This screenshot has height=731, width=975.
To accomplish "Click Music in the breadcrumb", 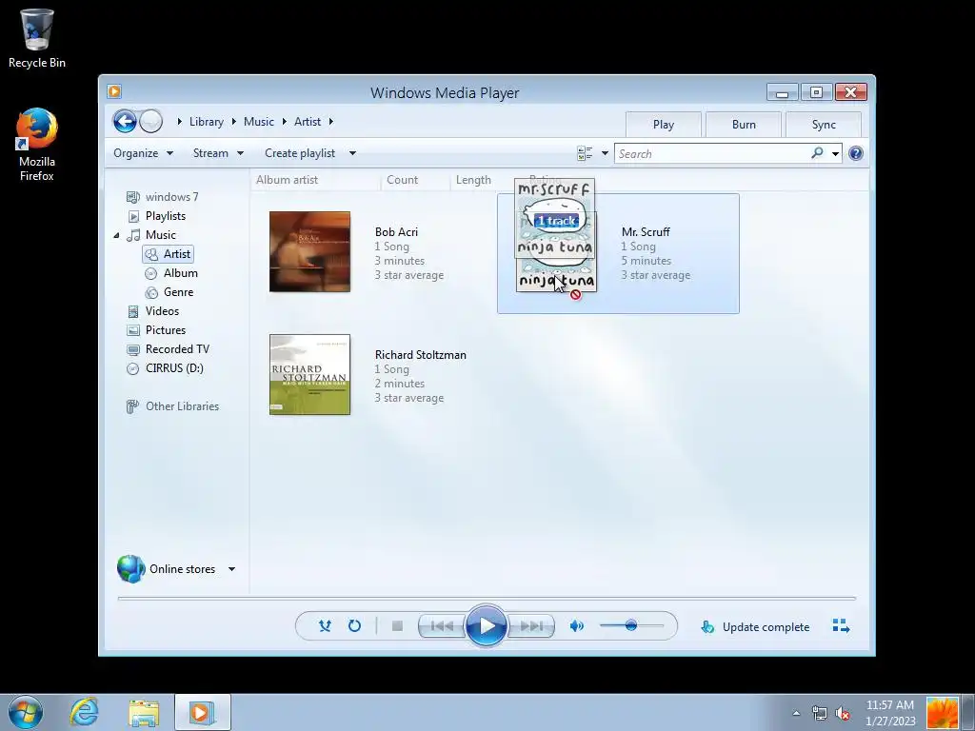I will pos(259,122).
